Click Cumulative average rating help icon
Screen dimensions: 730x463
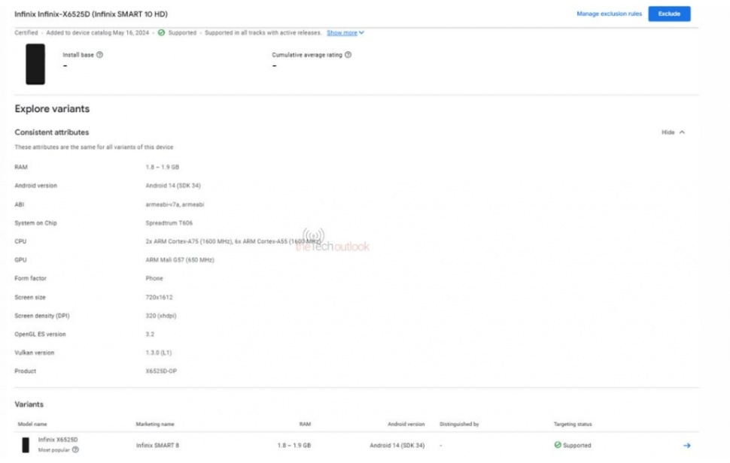point(348,55)
